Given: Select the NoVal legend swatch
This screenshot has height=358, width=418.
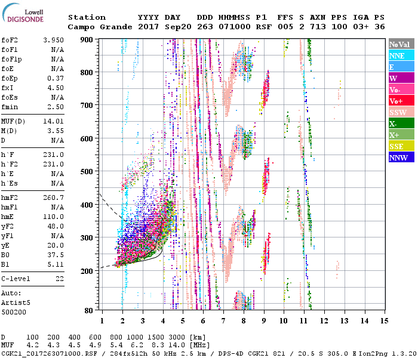Looking at the screenshot, I should (401, 44).
